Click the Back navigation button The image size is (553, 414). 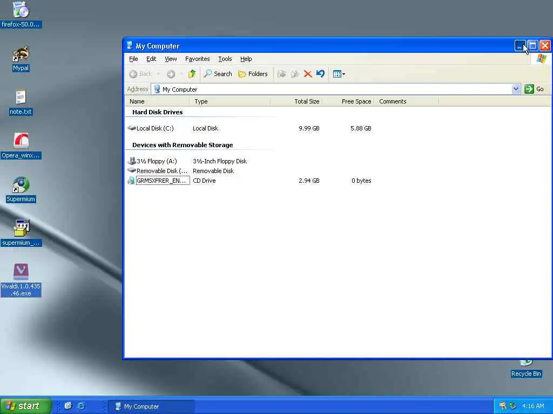[x=140, y=74]
